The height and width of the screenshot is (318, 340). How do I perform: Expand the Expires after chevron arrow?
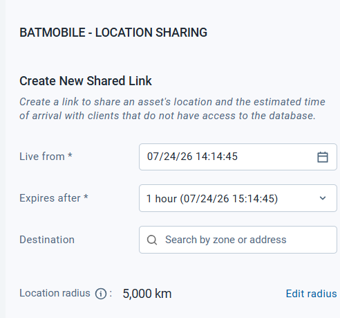323,198
